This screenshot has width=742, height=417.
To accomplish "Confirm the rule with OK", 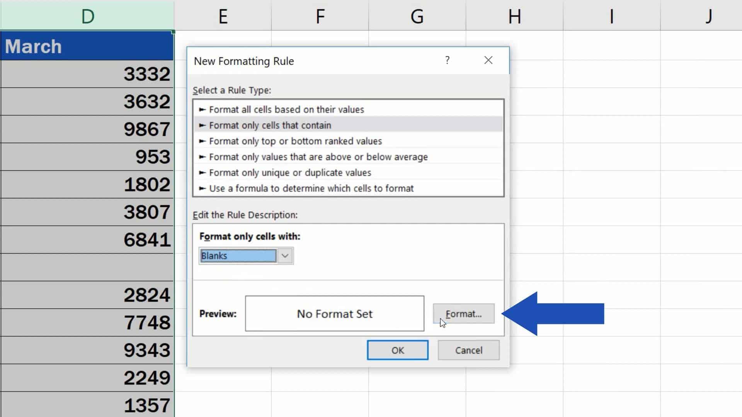I will click(397, 350).
